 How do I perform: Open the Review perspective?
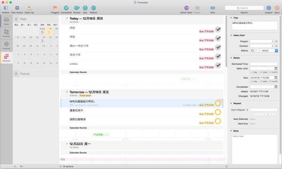(x=77, y=8)
